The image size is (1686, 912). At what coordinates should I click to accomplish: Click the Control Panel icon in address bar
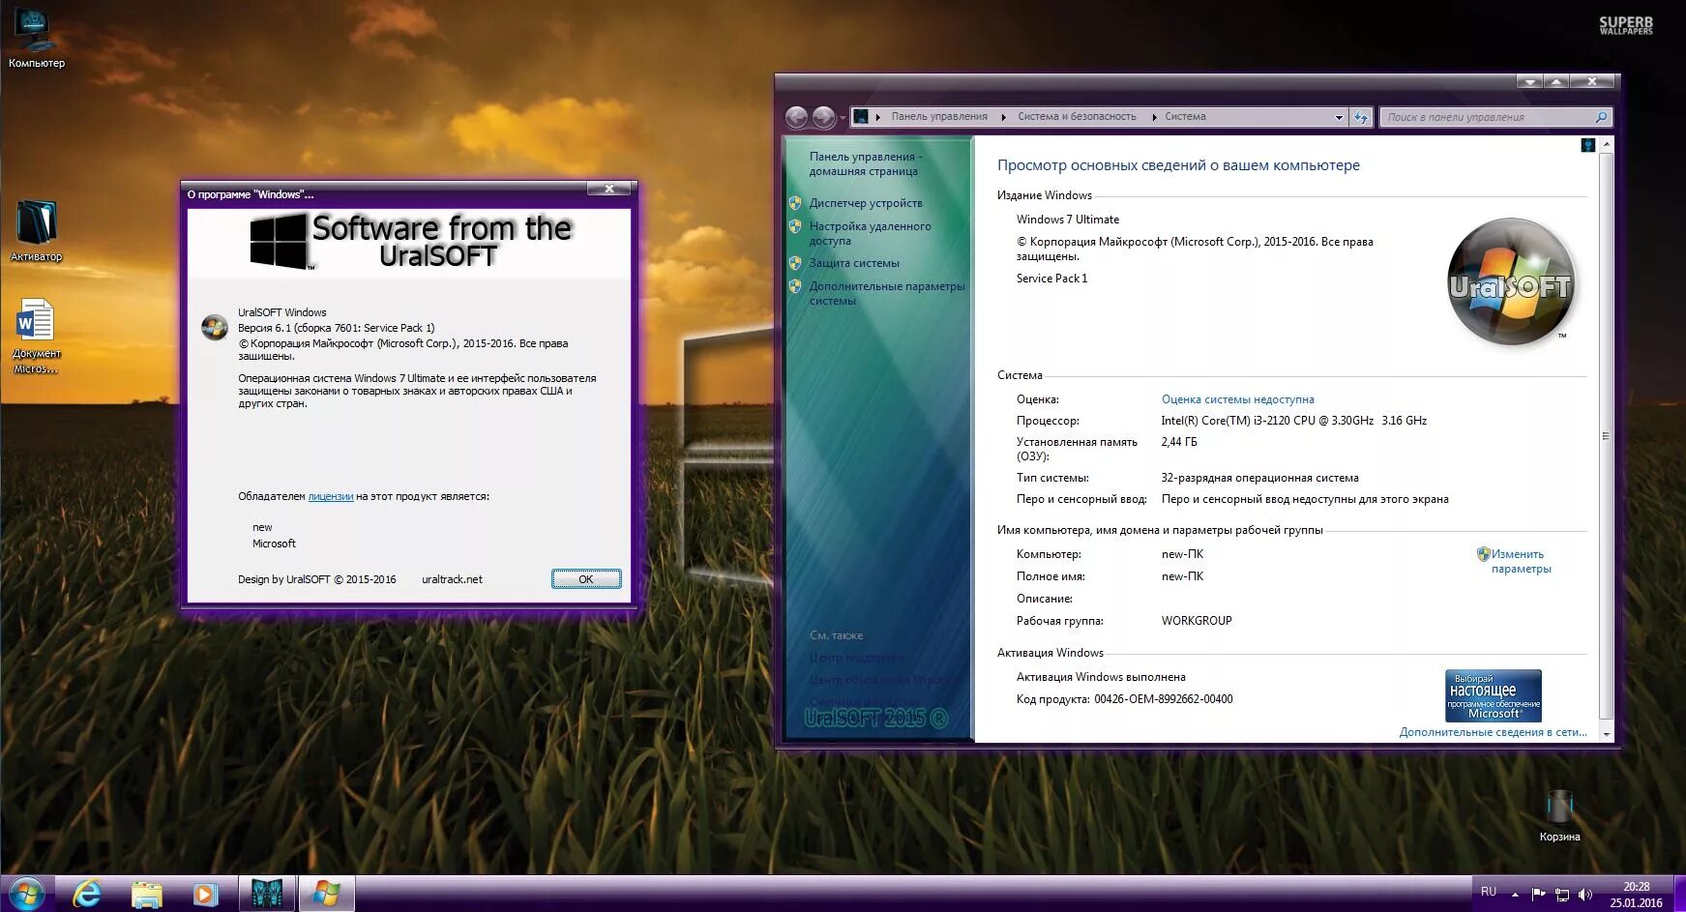point(861,117)
